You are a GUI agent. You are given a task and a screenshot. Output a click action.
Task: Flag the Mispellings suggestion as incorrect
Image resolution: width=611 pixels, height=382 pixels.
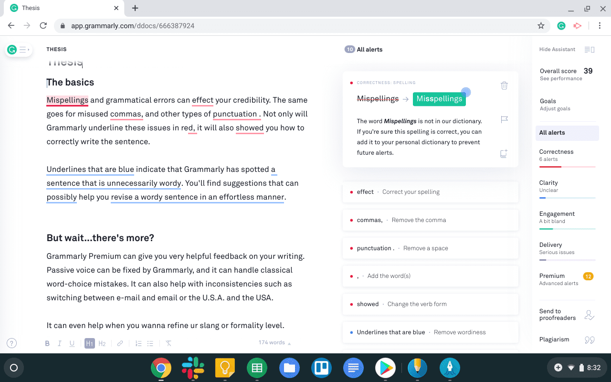tap(504, 119)
